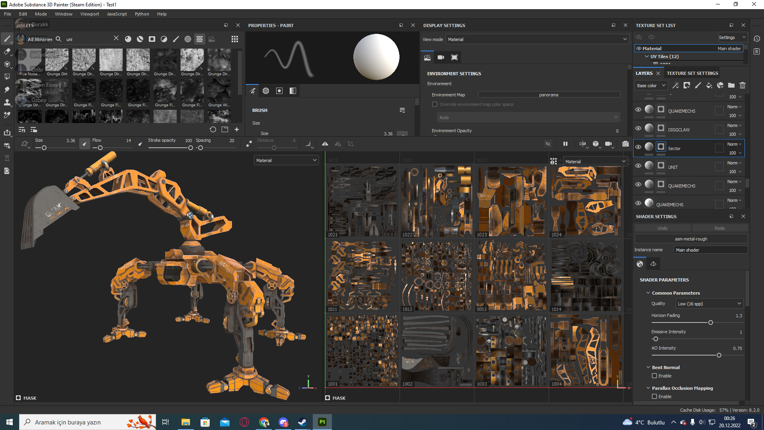Enable Parallax Occlusion Mapping

(x=655, y=397)
